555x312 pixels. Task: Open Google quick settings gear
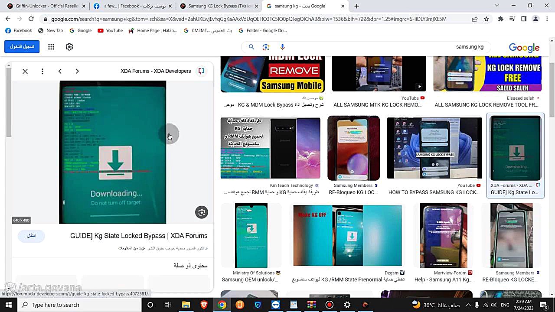pos(69,47)
